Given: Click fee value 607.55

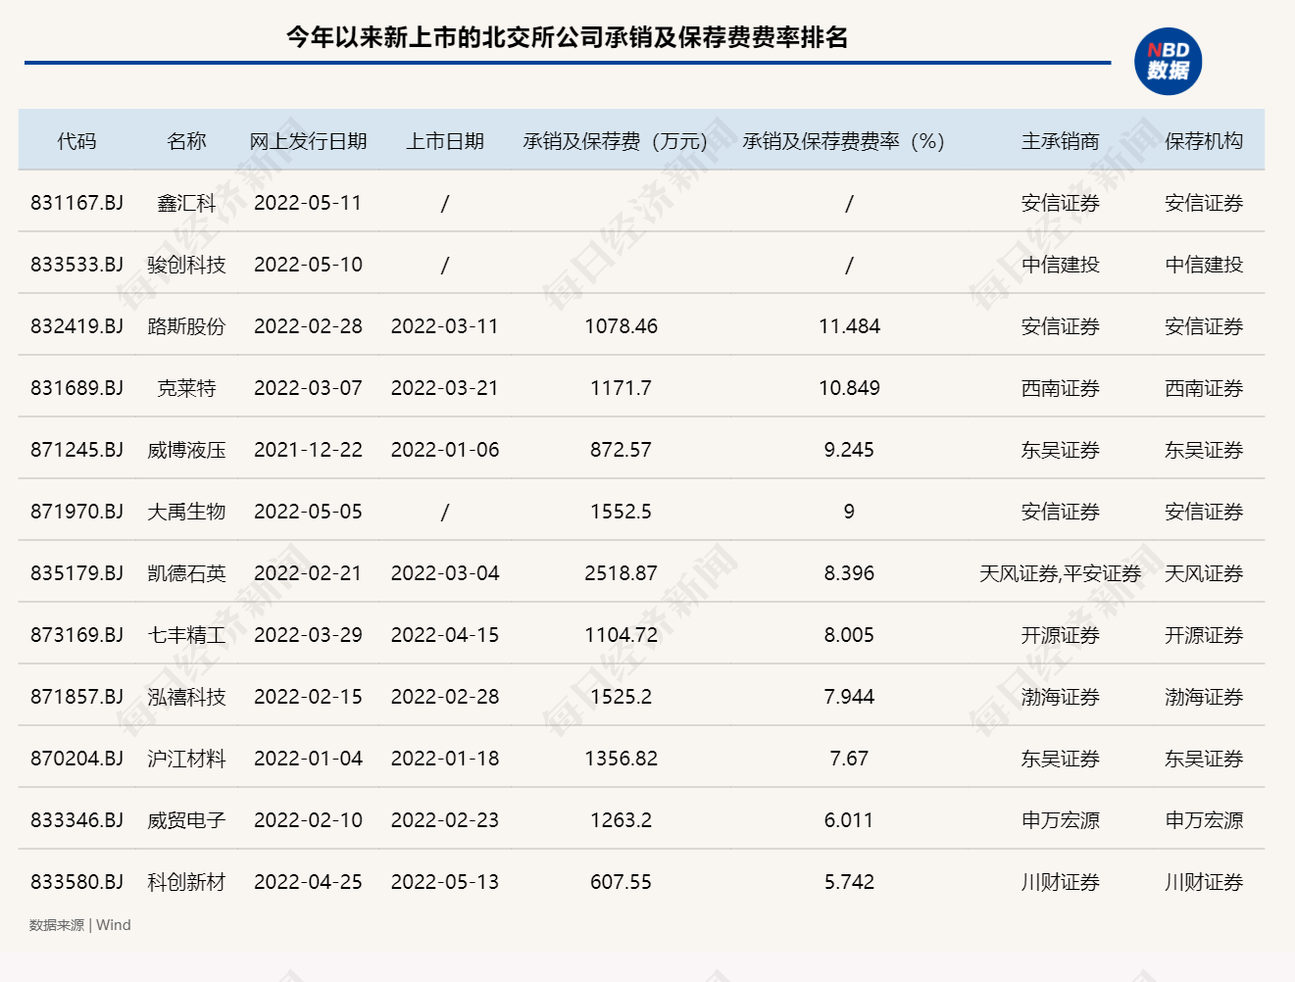Looking at the screenshot, I should (621, 882).
